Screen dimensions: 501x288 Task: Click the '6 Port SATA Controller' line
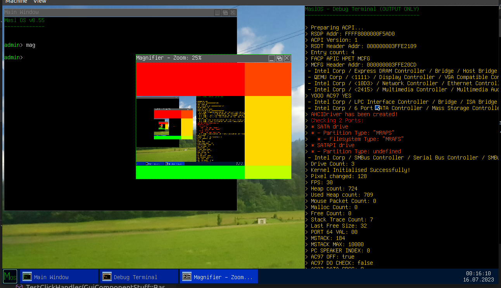[403, 108]
